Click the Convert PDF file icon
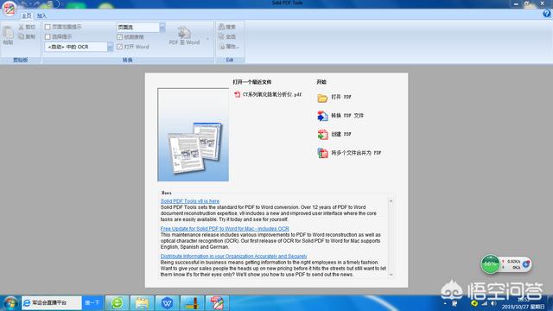 pos(322,116)
